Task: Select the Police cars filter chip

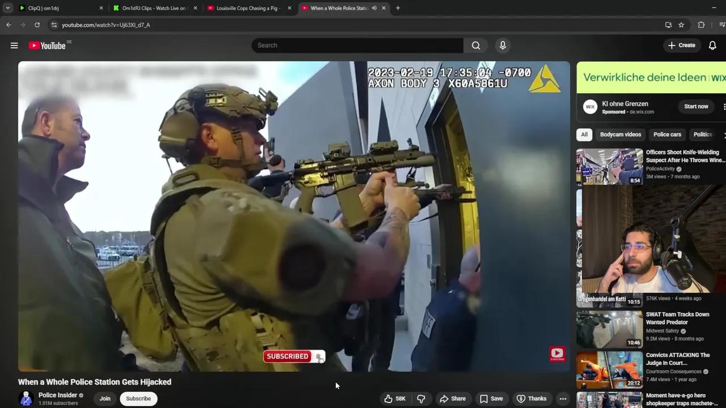Action: pos(667,134)
